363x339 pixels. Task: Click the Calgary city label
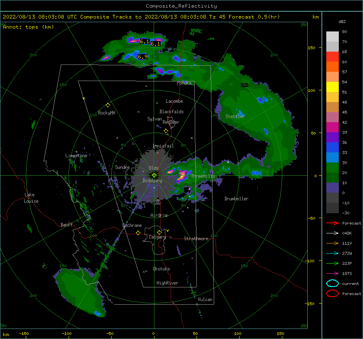click(157, 237)
